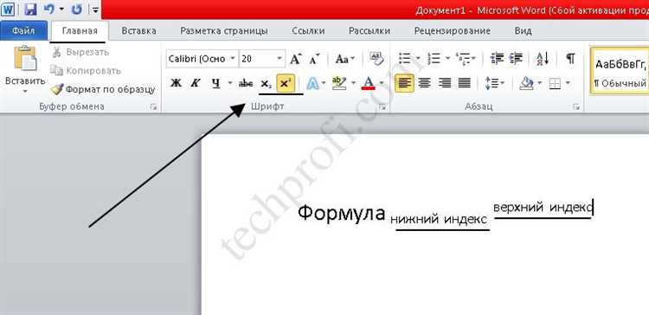Click the Grow Font icon
This screenshot has width=649, height=315.
295,59
